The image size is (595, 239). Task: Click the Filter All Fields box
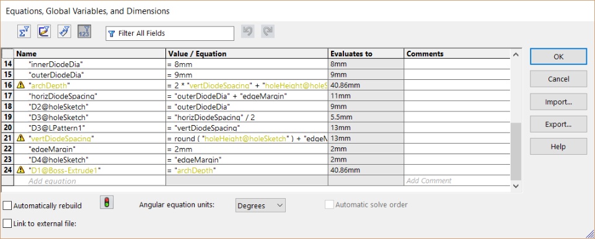pyautogui.click(x=170, y=33)
